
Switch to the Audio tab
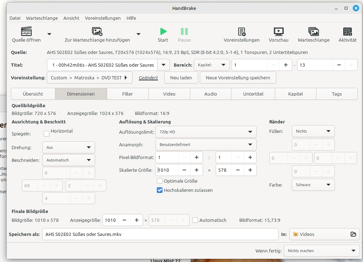[211, 94]
